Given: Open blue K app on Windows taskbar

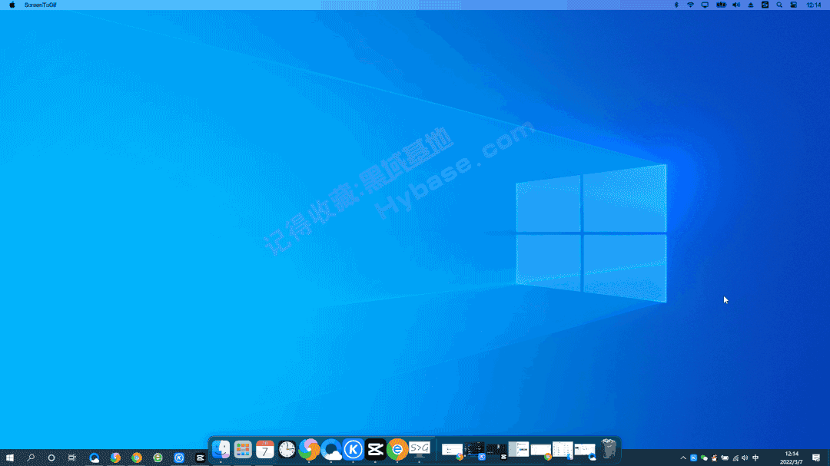Looking at the screenshot, I should (x=179, y=458).
